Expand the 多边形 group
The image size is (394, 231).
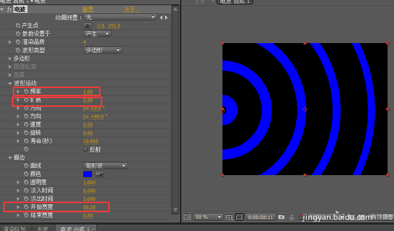click(x=10, y=59)
